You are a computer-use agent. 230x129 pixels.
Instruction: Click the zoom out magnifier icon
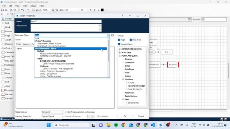[57, 10]
